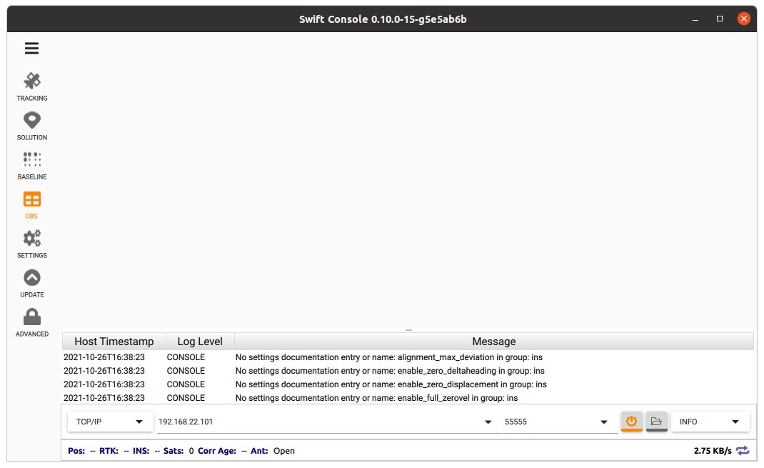764x468 pixels.
Task: Close the Swift Console window
Action: [743, 19]
